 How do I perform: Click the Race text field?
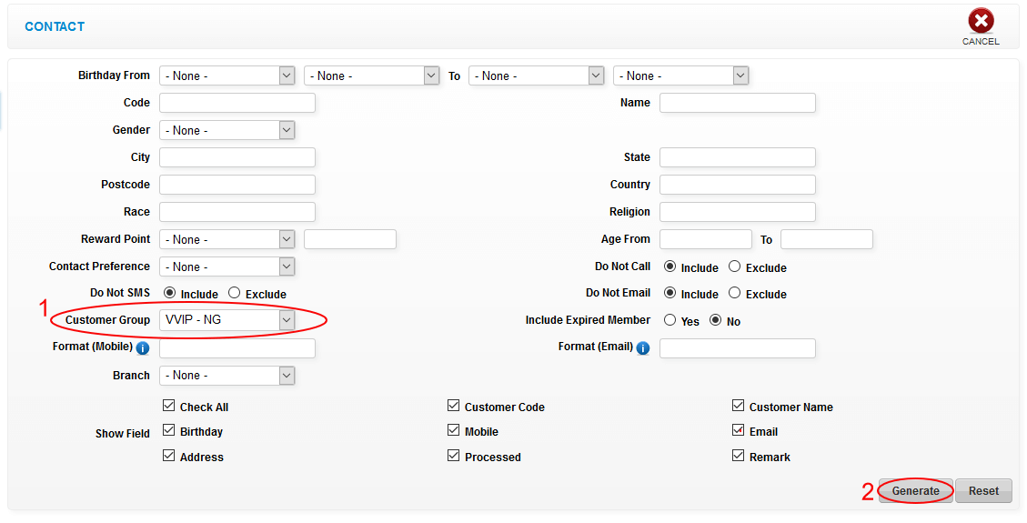[237, 212]
